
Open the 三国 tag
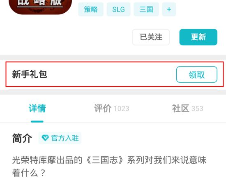[x=146, y=9]
